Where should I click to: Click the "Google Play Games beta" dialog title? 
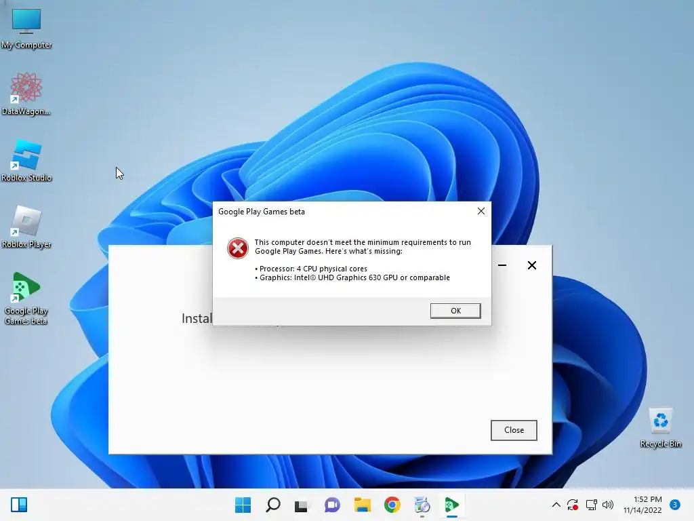[262, 212]
